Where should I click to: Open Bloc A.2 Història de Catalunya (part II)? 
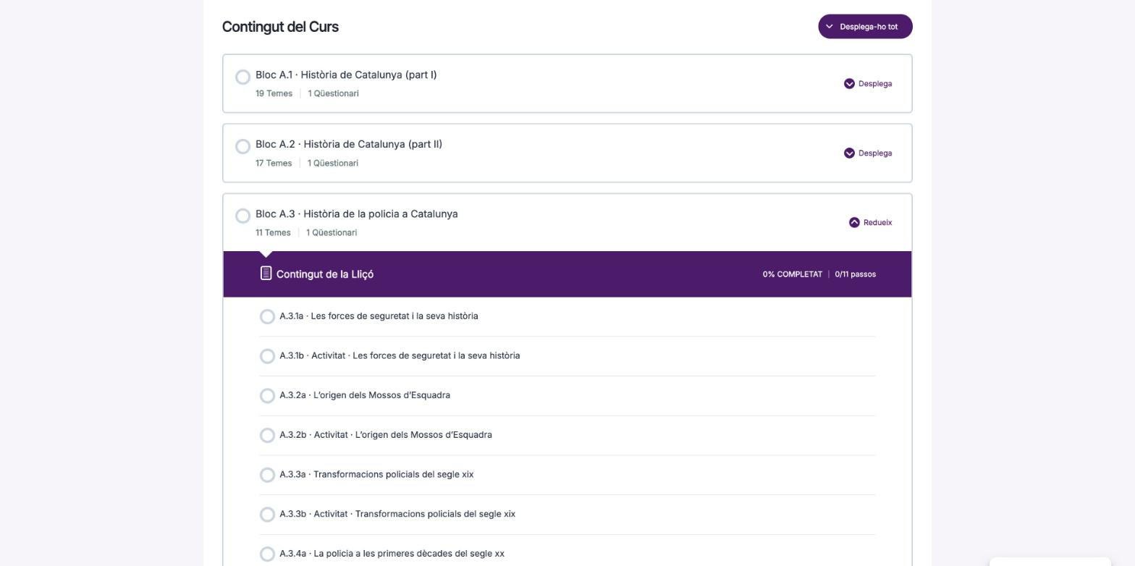349,145
